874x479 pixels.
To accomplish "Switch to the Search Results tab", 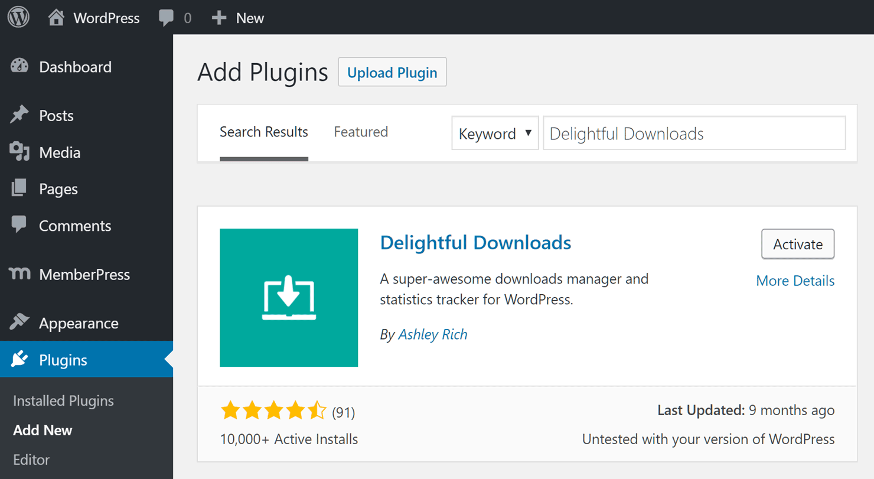I will click(264, 132).
